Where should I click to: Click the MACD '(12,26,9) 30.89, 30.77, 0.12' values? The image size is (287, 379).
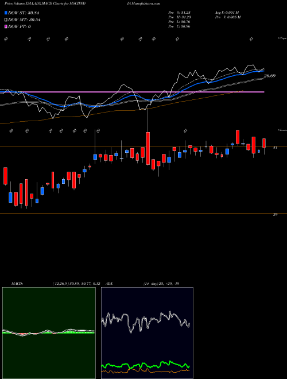[x=76, y=284]
